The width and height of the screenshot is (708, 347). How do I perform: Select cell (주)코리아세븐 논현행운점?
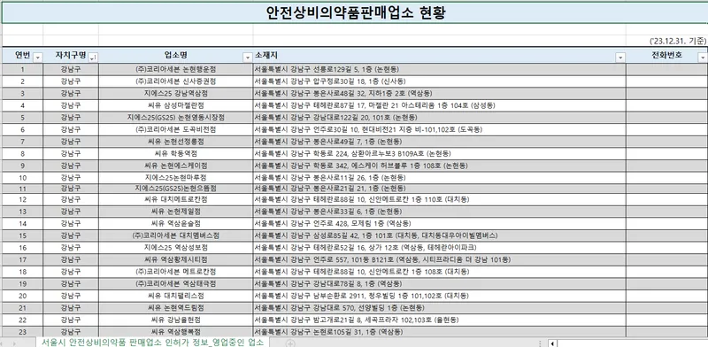[175, 70]
